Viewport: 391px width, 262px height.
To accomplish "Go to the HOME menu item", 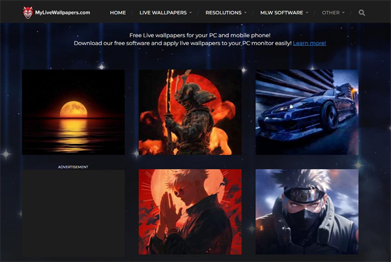I will (118, 12).
